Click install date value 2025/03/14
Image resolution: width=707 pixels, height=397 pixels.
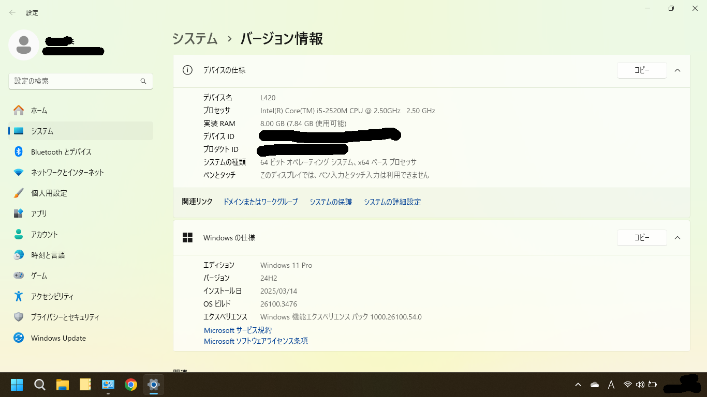[x=278, y=291]
